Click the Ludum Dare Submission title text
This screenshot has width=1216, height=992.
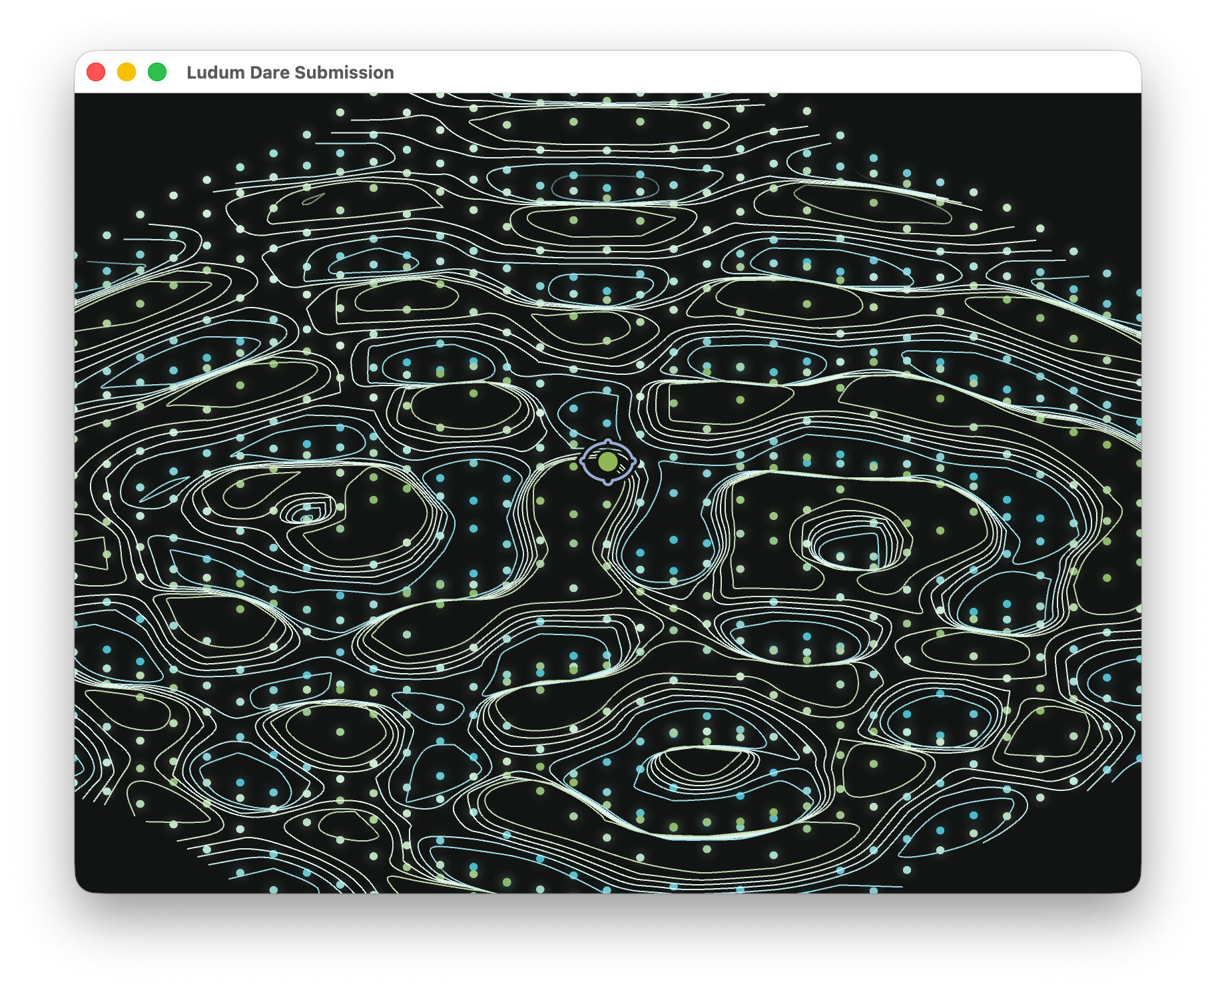tap(290, 73)
